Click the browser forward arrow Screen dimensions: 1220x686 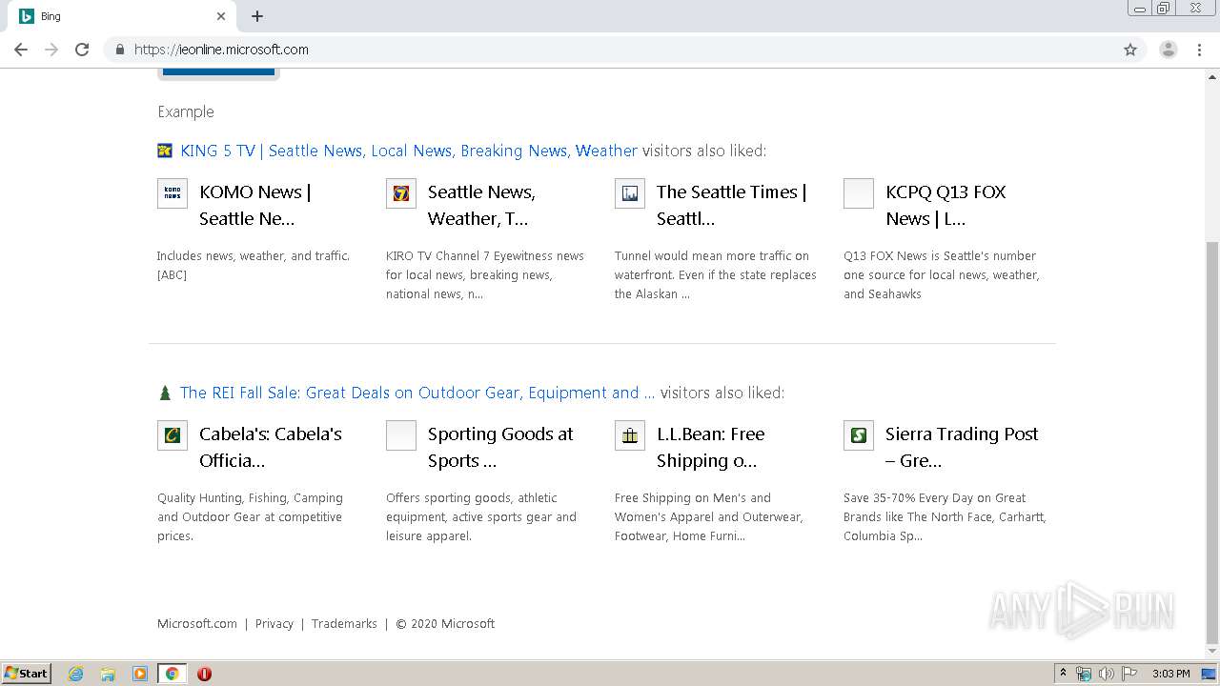point(51,50)
